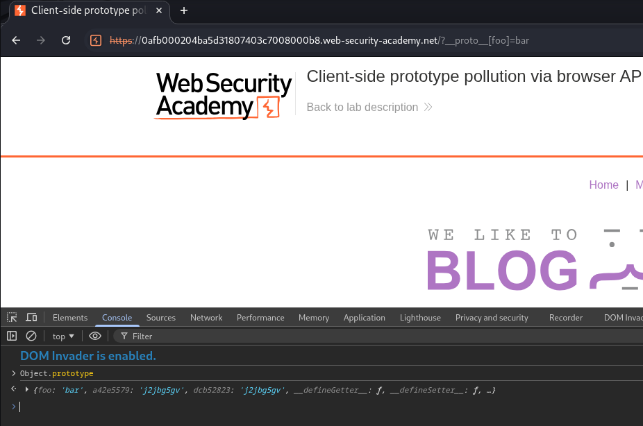This screenshot has width=643, height=426.
Task: Switch to the Elements tab
Action: 70,318
